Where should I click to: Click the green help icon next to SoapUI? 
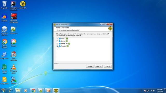point(67,38)
